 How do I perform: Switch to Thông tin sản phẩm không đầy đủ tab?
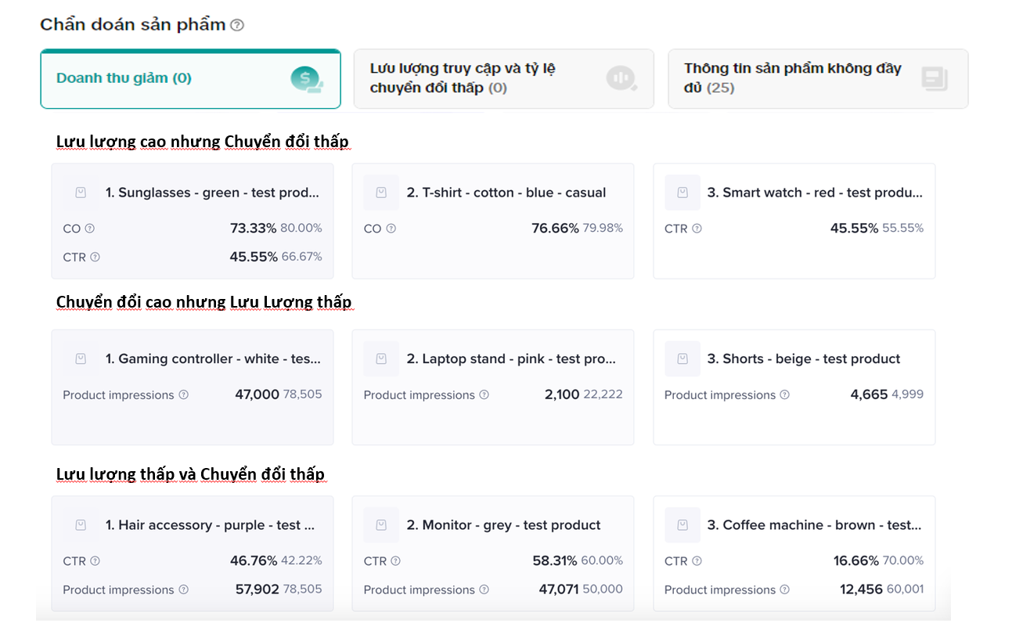[x=817, y=78]
